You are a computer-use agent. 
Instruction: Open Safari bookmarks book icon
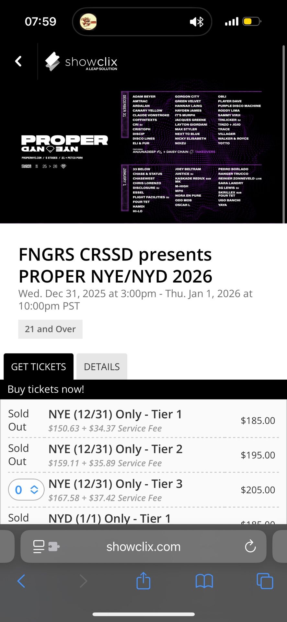[204, 581]
